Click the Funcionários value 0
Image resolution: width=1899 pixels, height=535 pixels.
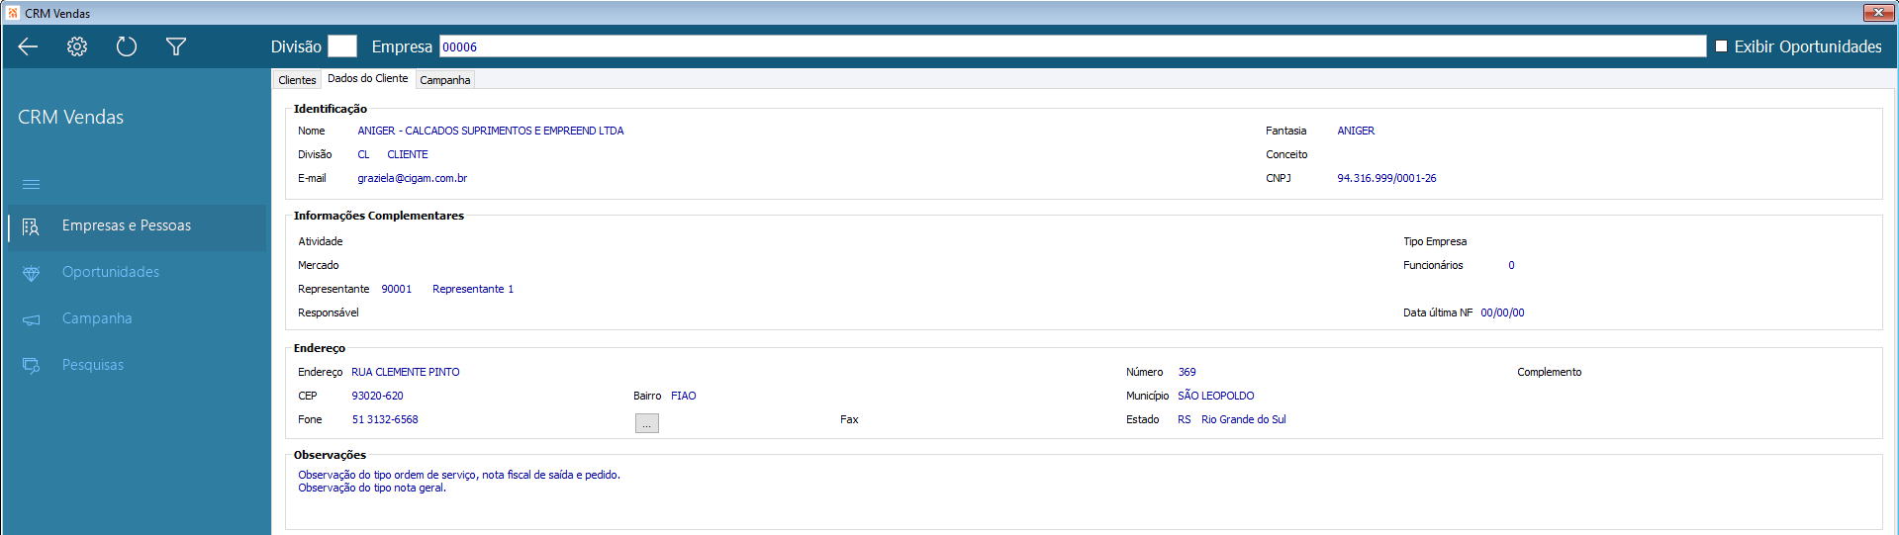click(x=1511, y=266)
